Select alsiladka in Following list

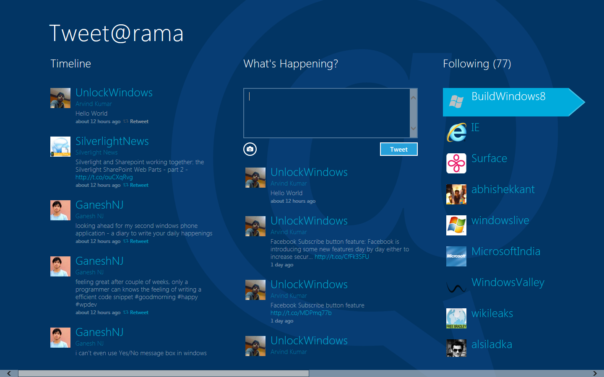coord(492,345)
